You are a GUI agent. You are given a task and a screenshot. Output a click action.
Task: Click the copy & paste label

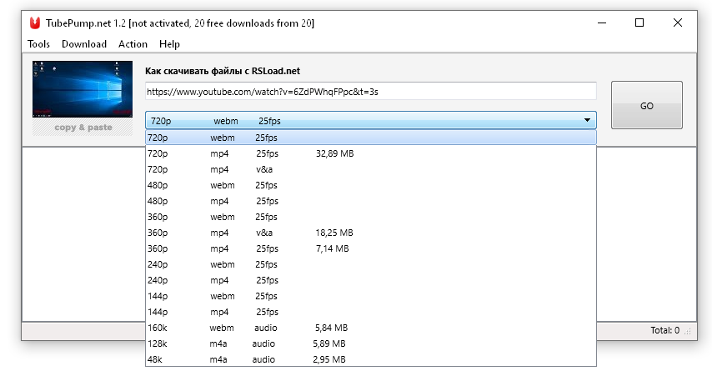[x=83, y=128]
